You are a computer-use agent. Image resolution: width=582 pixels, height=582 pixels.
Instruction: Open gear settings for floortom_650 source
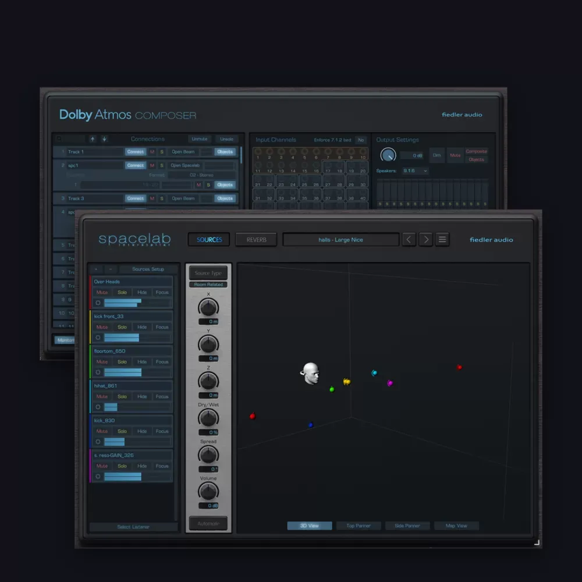pyautogui.click(x=98, y=372)
